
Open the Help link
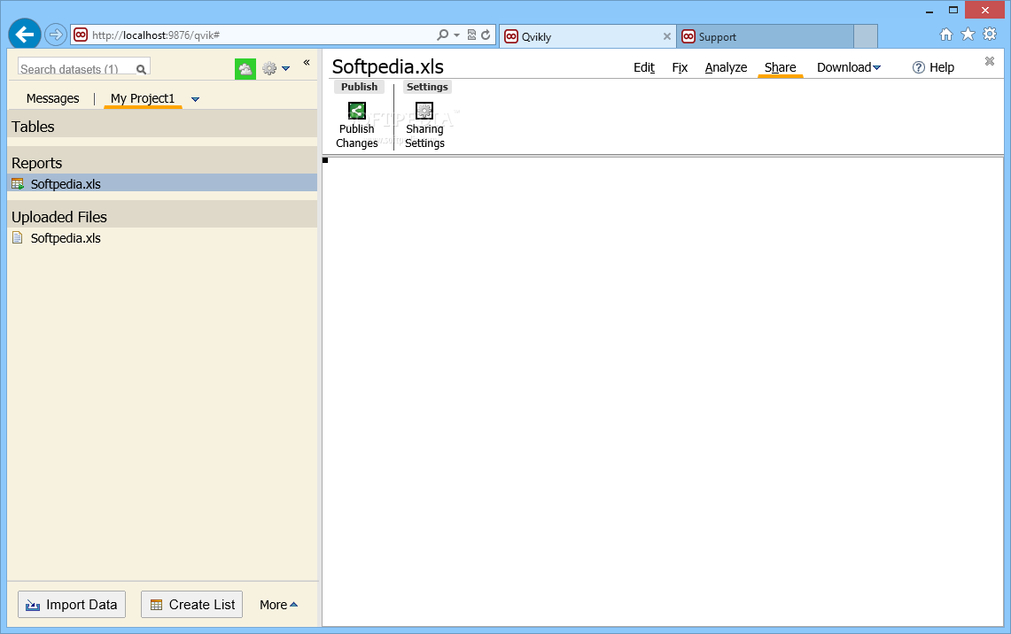(x=933, y=67)
